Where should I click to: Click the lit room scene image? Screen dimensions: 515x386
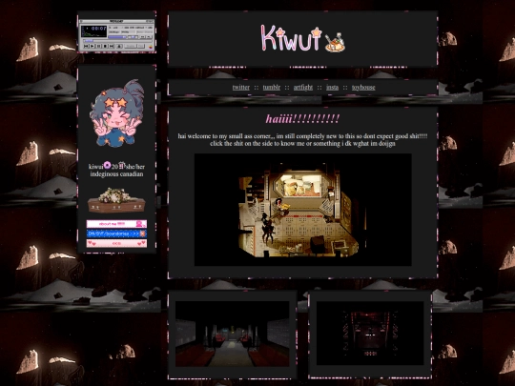303,210
